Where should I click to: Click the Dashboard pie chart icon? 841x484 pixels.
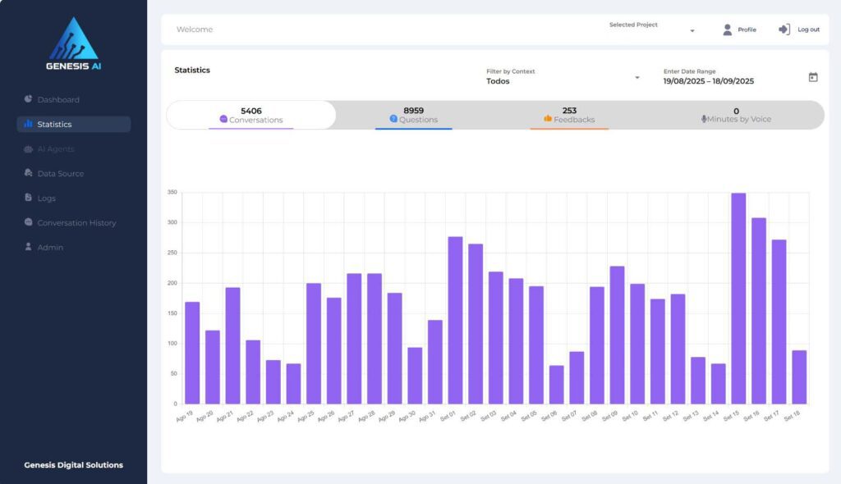(29, 99)
